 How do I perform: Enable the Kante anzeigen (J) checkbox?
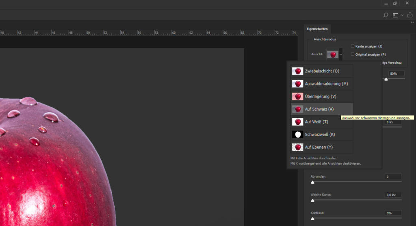pyautogui.click(x=353, y=46)
